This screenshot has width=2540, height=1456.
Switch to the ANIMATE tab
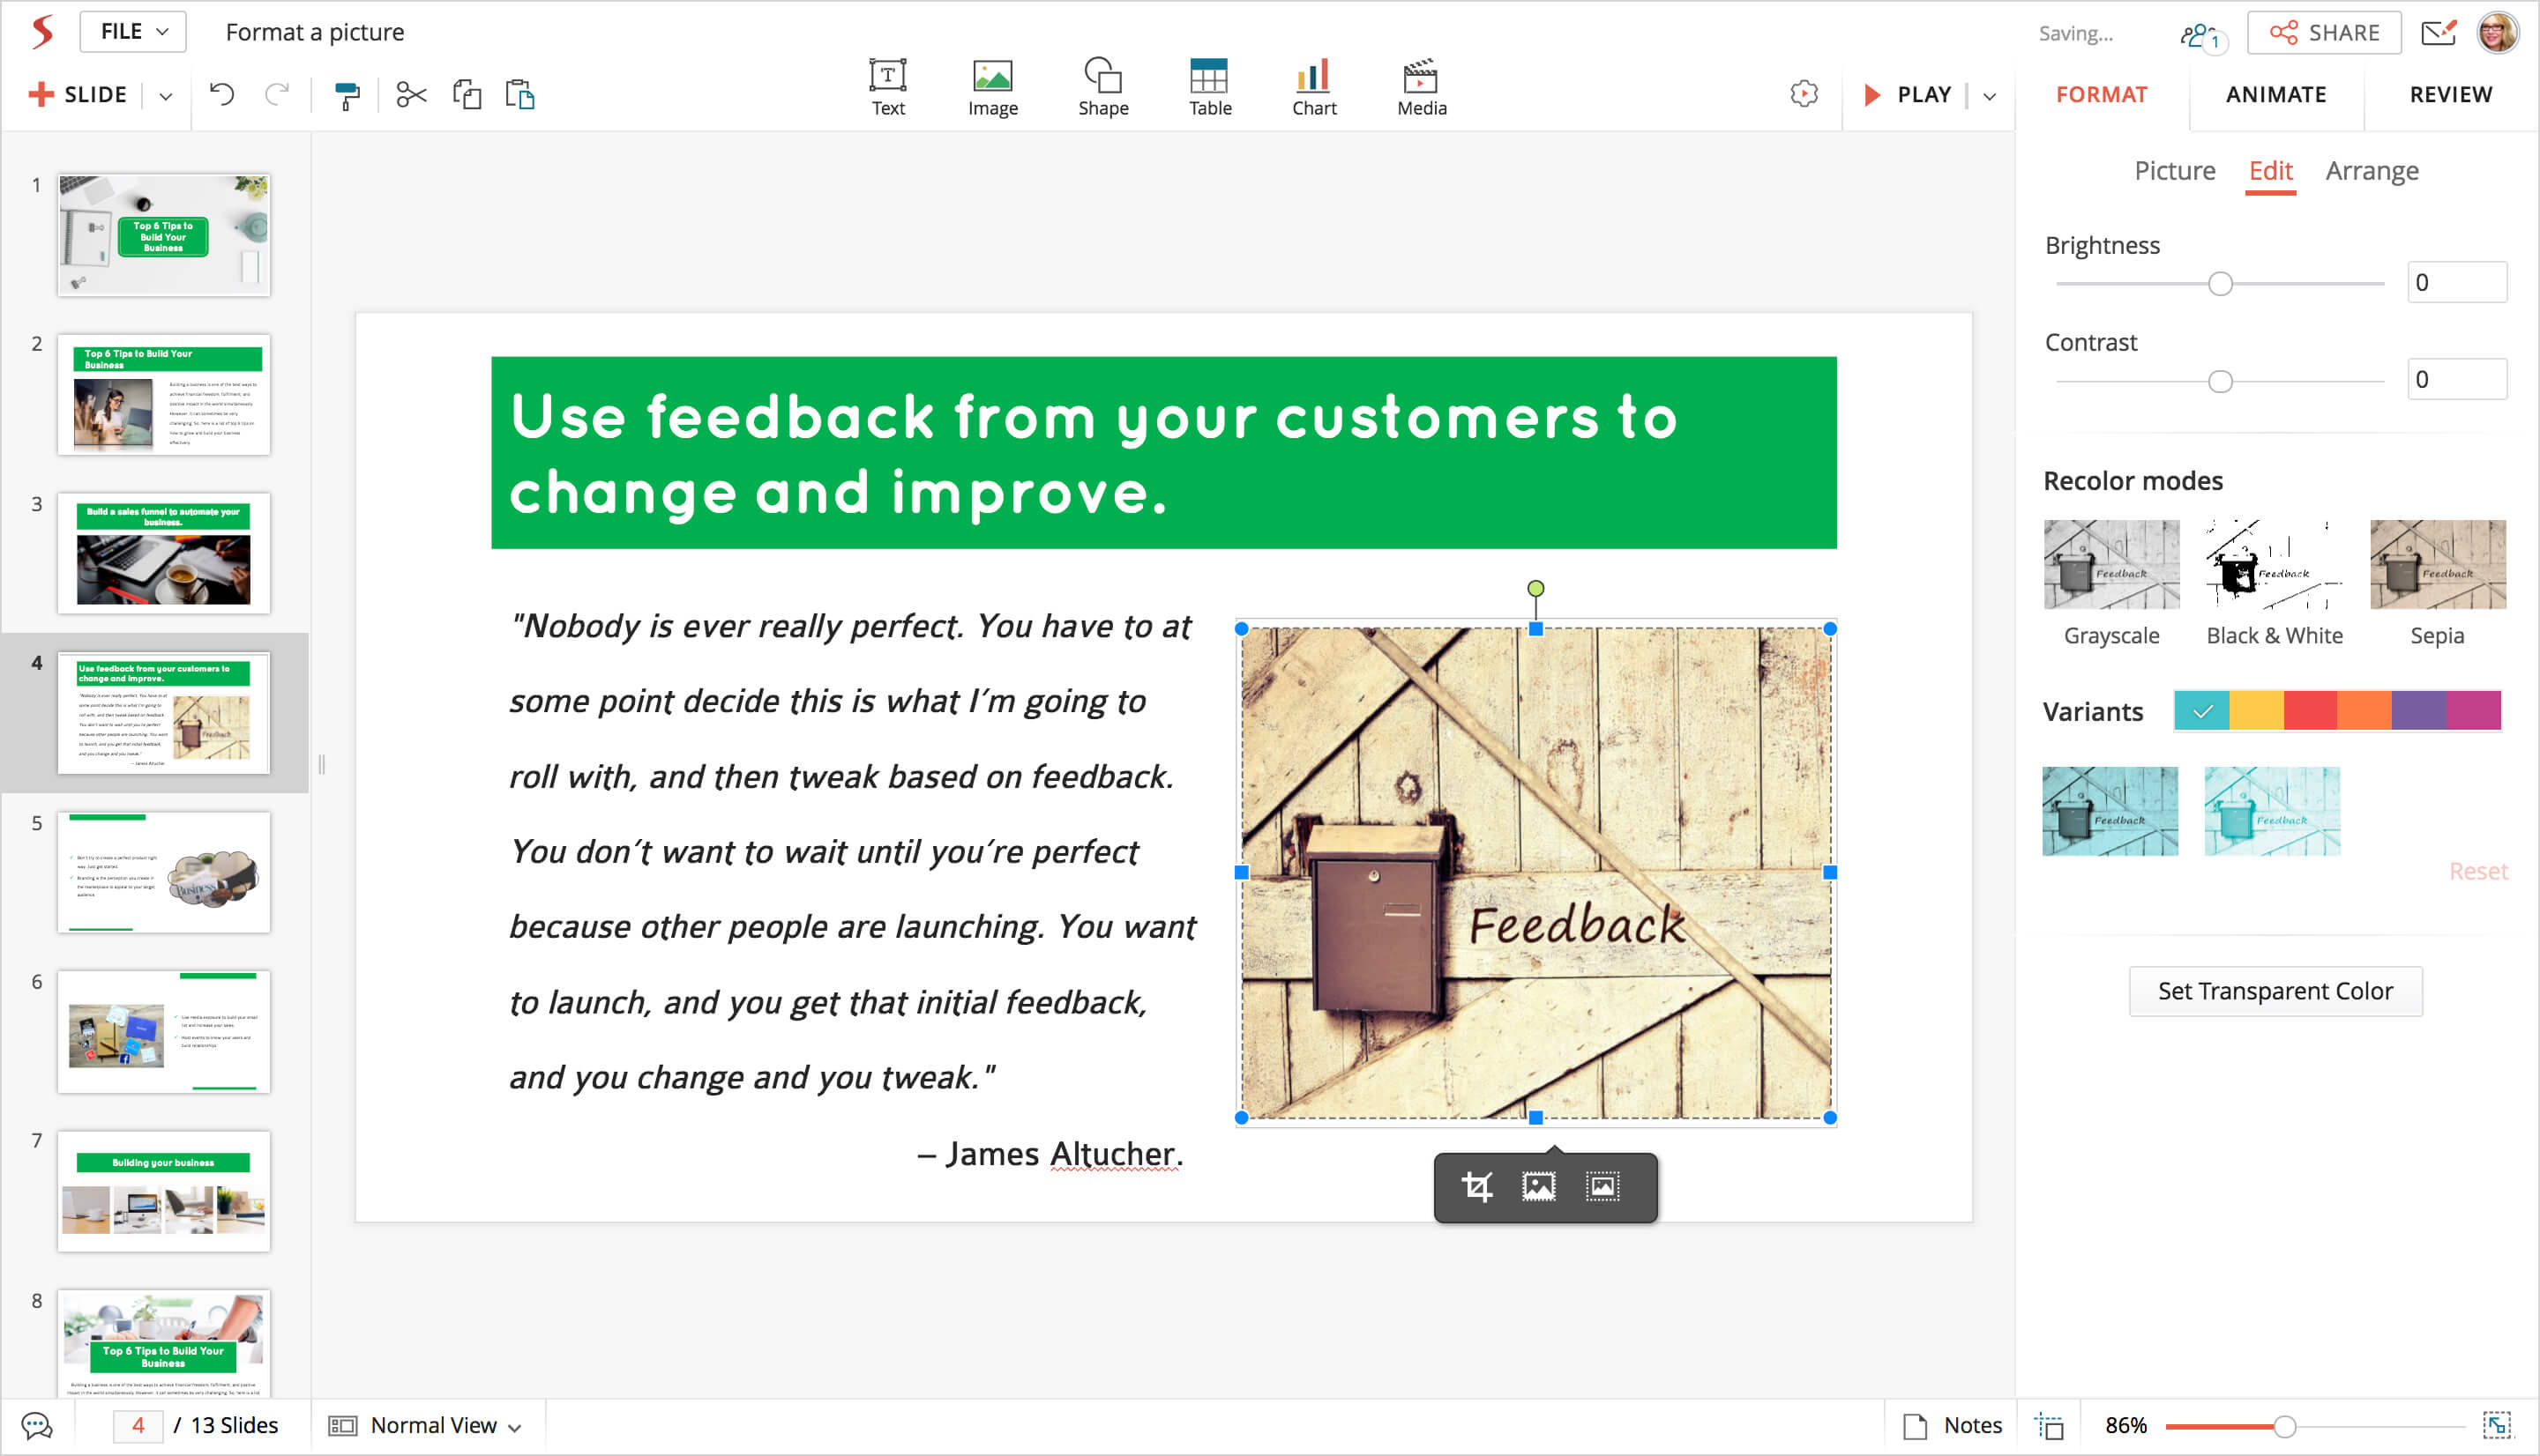pos(2275,95)
